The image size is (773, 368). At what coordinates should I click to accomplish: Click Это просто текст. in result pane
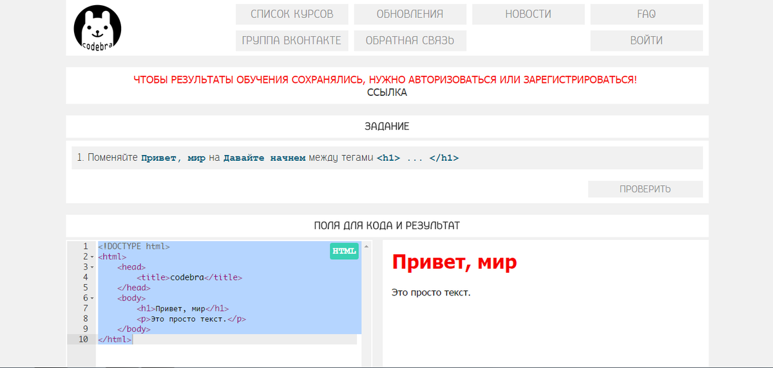[431, 293]
